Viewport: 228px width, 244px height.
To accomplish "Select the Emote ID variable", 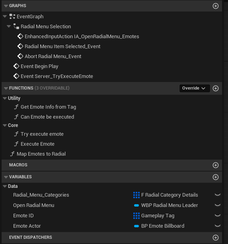I will point(23,216).
